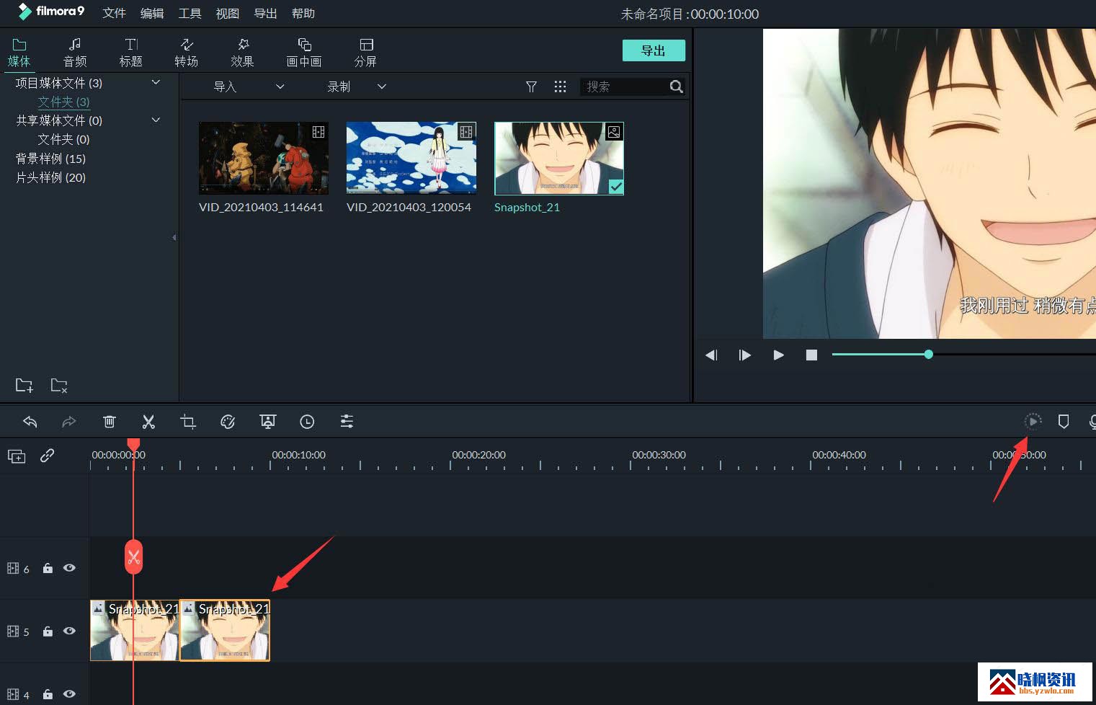The height and width of the screenshot is (705, 1096).
Task: Click the 录制 button
Action: [x=339, y=87]
